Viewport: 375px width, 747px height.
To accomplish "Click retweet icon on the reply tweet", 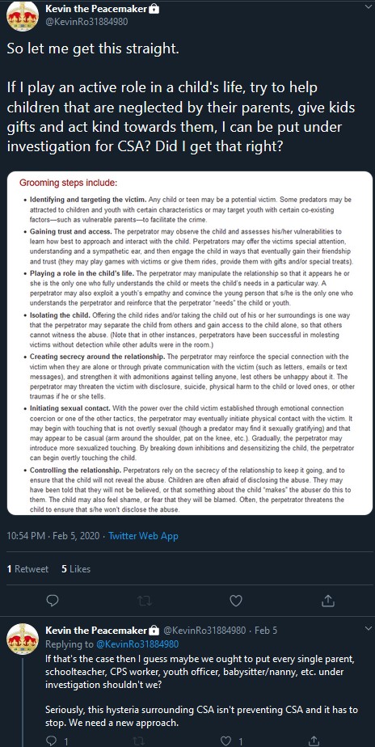I will click(139, 741).
